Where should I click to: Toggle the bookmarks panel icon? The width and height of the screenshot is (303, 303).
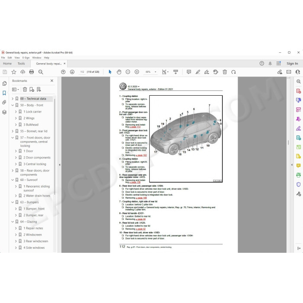tap(4, 93)
